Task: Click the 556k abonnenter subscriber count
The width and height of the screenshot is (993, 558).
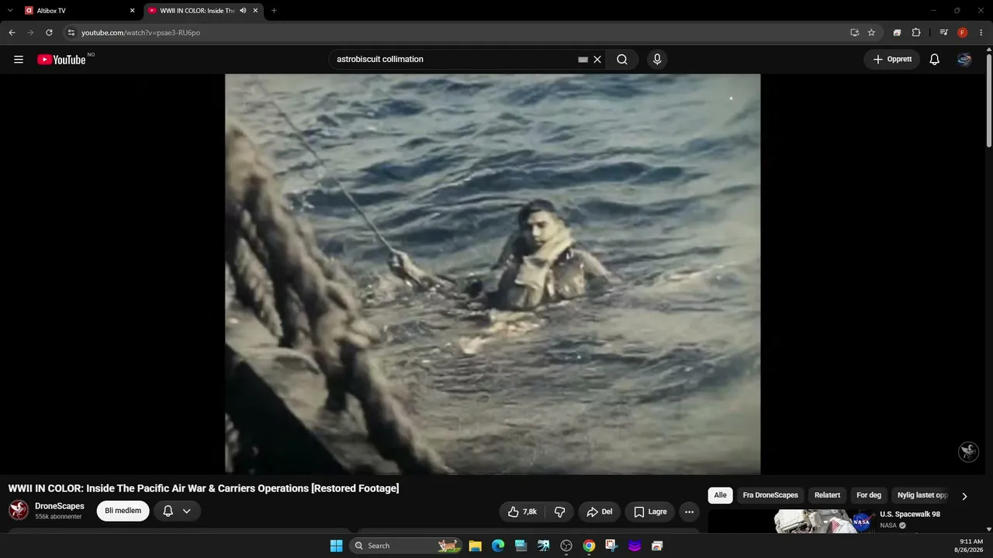Action: (58, 517)
